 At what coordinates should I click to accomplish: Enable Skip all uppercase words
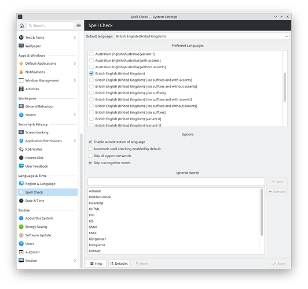pyautogui.click(x=90, y=156)
